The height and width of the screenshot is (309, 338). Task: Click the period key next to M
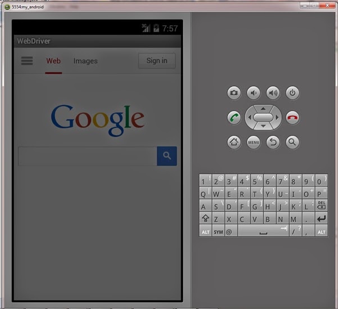tap(308, 218)
